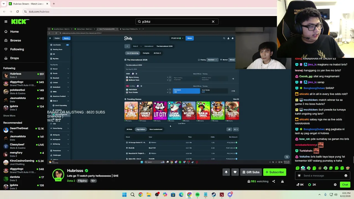Go back with the Stake breadcrumb arrow
354x199 pixels.
tap(127, 46)
